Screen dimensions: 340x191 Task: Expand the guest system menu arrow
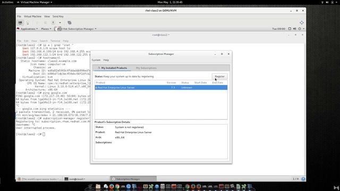coord(303,29)
